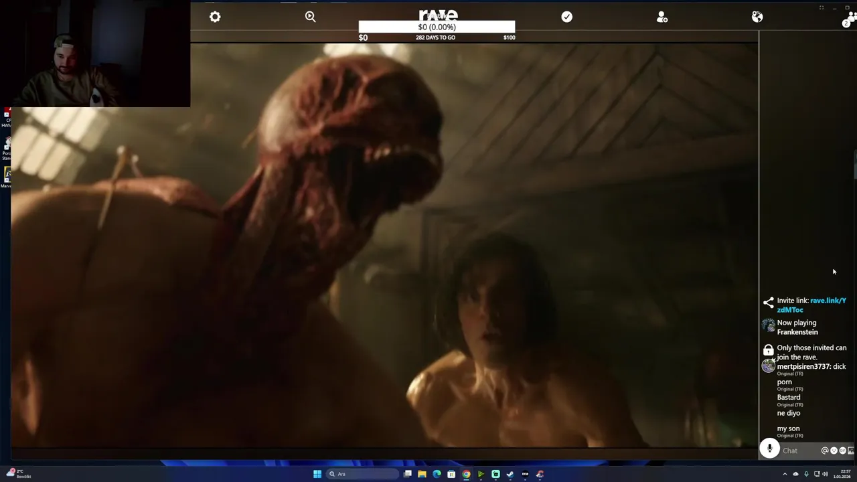
Task: Open Steam from the taskbar
Action: 510,474
